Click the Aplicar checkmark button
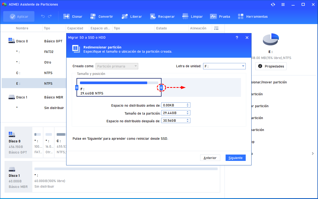The image size is (318, 199). (19, 16)
